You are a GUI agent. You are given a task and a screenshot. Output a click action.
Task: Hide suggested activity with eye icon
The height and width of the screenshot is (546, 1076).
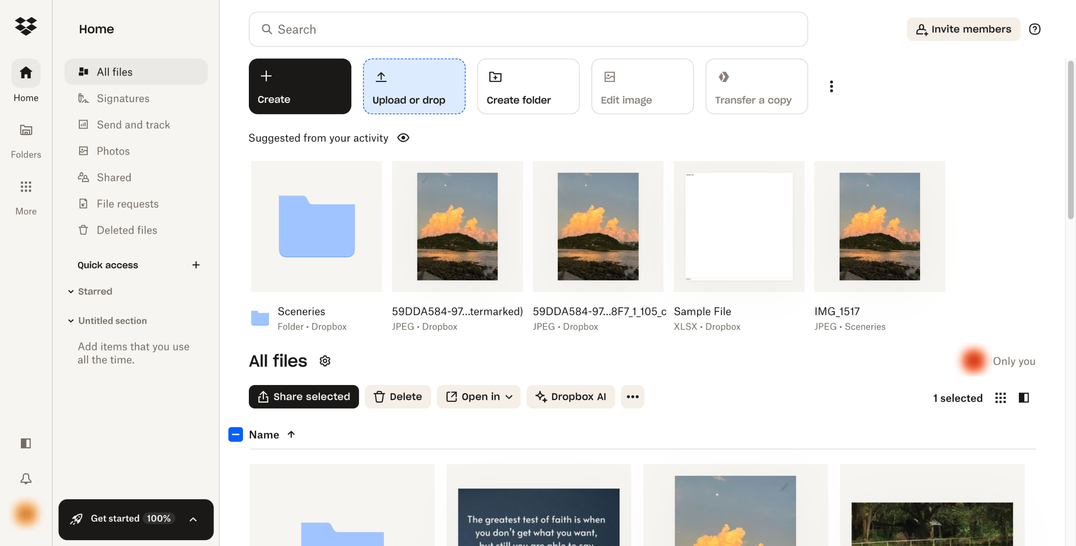click(403, 138)
